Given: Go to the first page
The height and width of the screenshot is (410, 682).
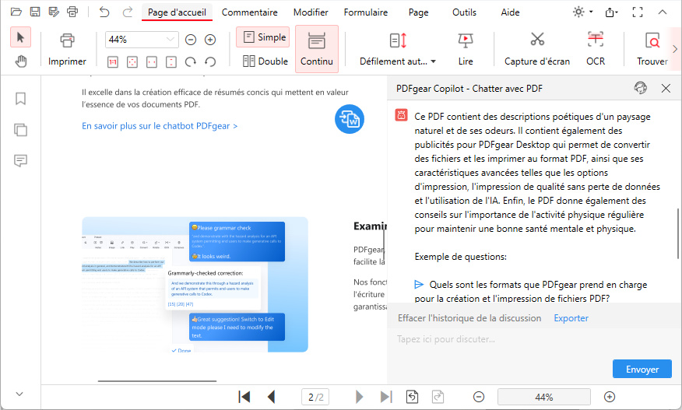Looking at the screenshot, I should click(244, 397).
